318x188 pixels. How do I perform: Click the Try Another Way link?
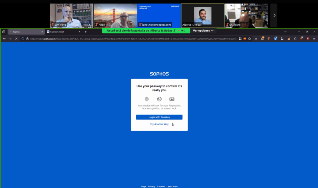click(x=159, y=124)
